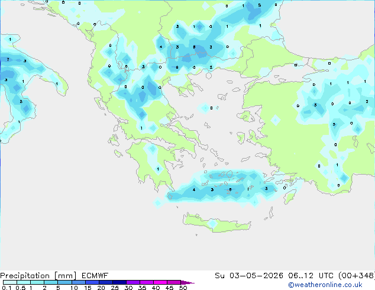Click the Peloponnese value '1' marker

pyautogui.click(x=158, y=169)
